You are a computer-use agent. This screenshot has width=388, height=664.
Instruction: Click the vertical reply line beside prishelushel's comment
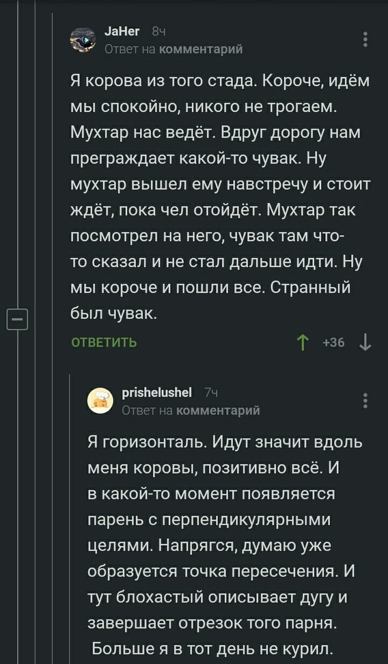pyautogui.click(x=69, y=515)
